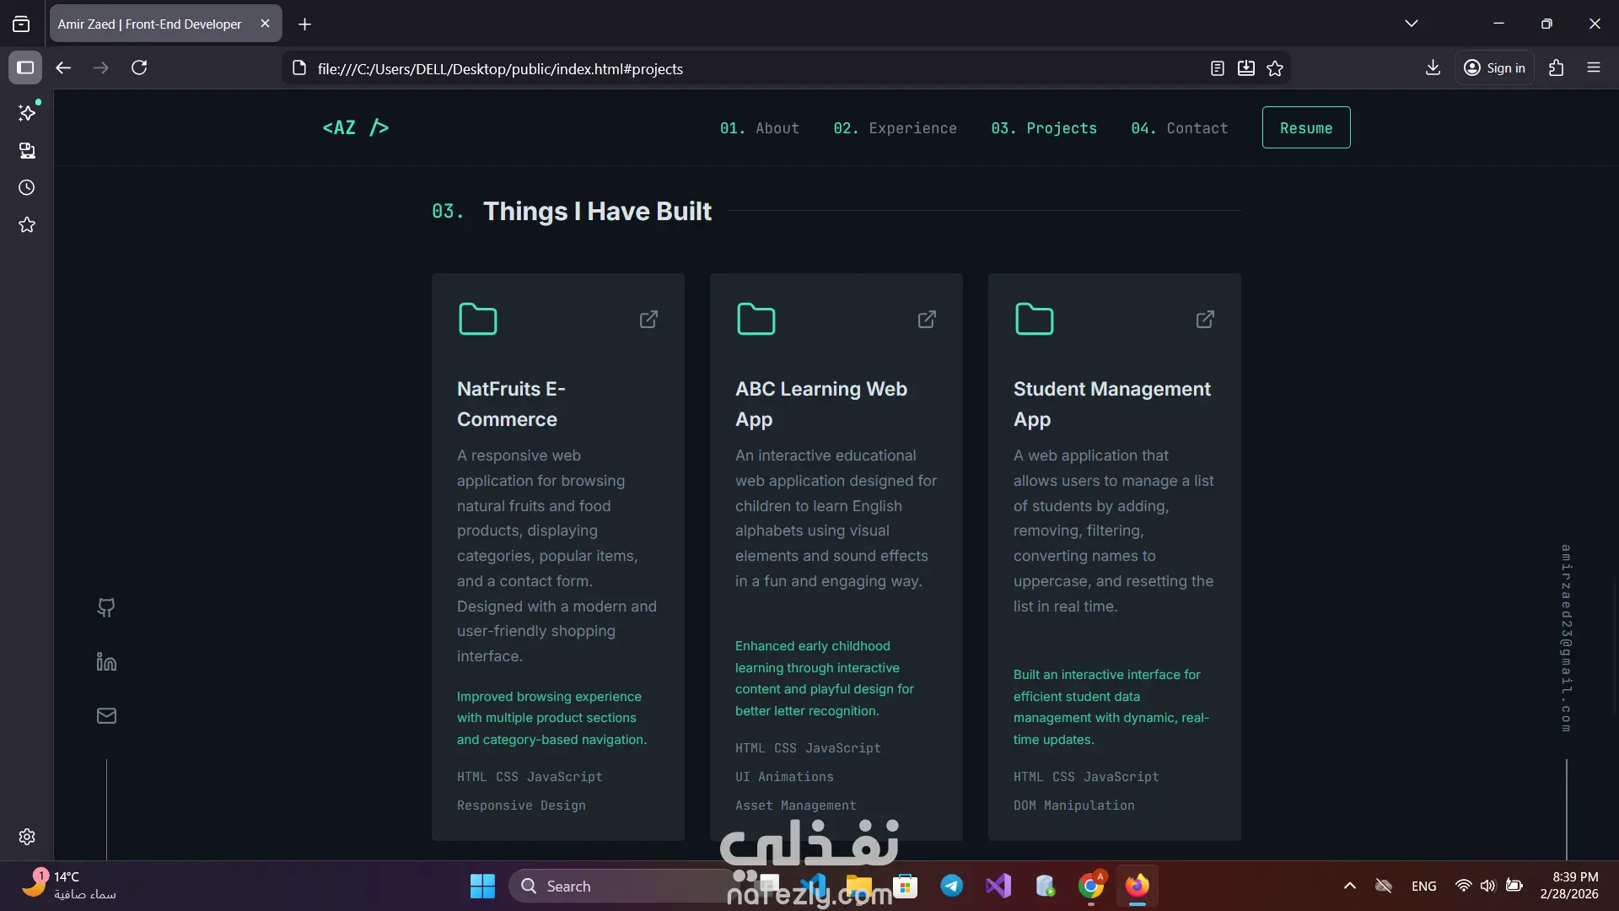Navigate to 04. Contact section
This screenshot has height=911, width=1619.
(1179, 128)
